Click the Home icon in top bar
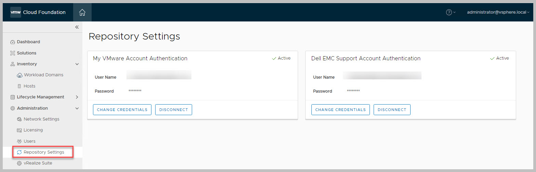 point(82,13)
